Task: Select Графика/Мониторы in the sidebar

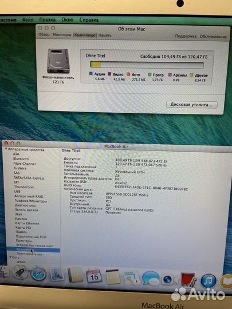Action: (30, 201)
